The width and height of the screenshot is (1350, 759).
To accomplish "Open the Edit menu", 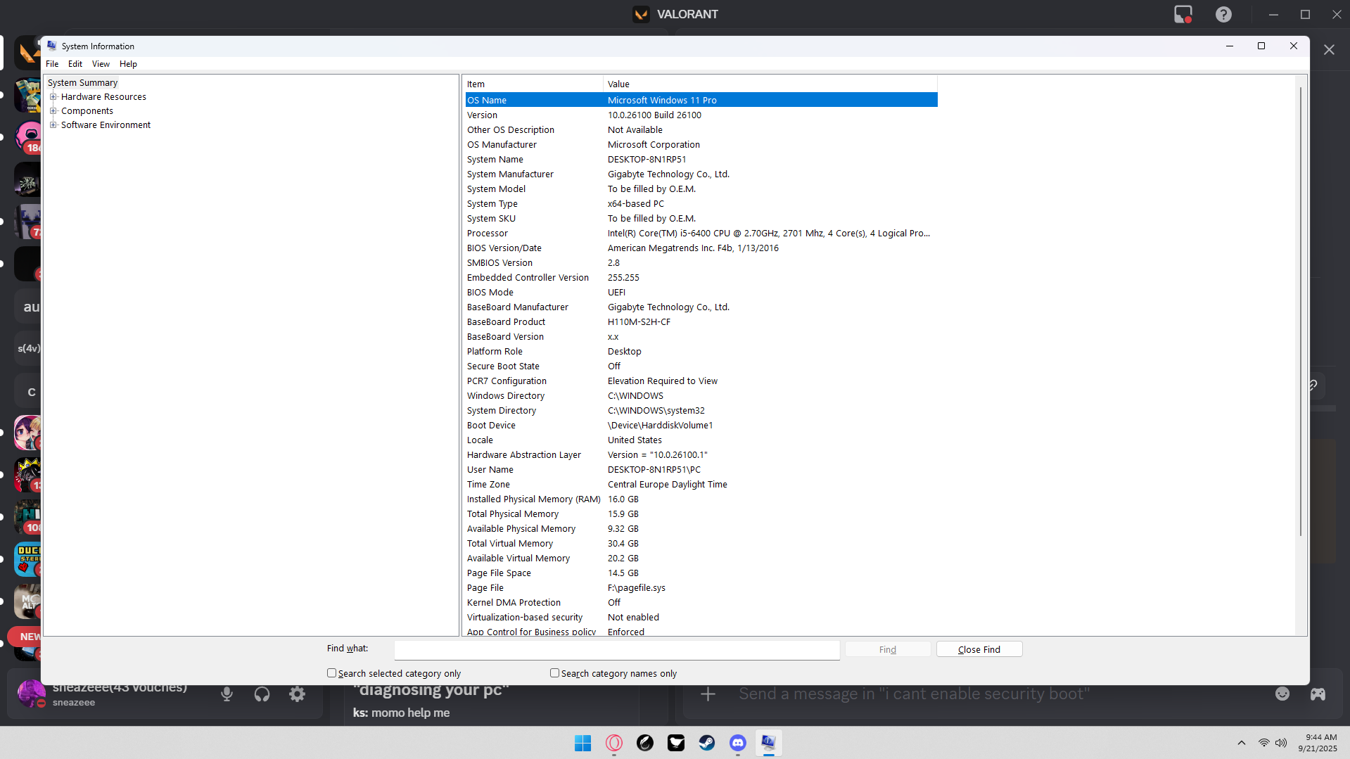I will 75,64.
